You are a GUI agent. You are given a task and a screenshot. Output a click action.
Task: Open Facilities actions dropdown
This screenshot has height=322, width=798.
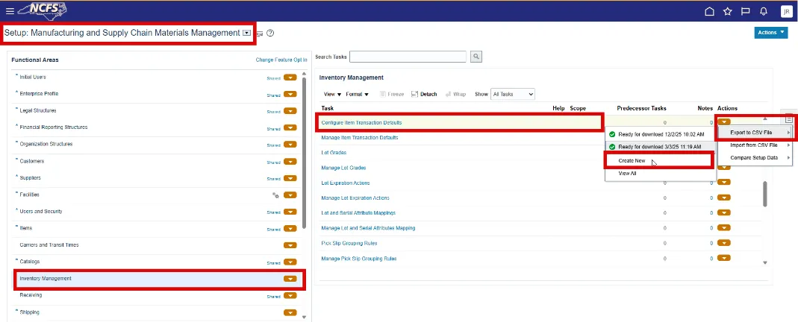(x=290, y=195)
